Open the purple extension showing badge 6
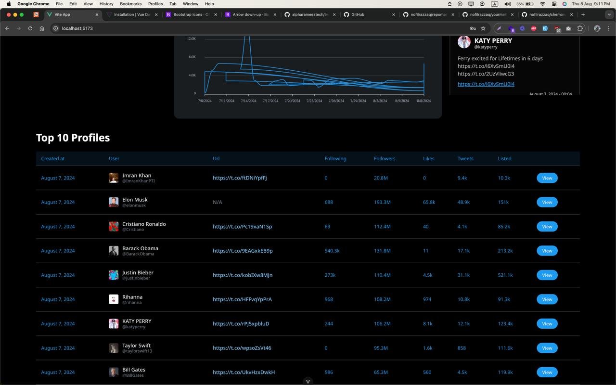The height and width of the screenshot is (385, 616). (x=511, y=28)
